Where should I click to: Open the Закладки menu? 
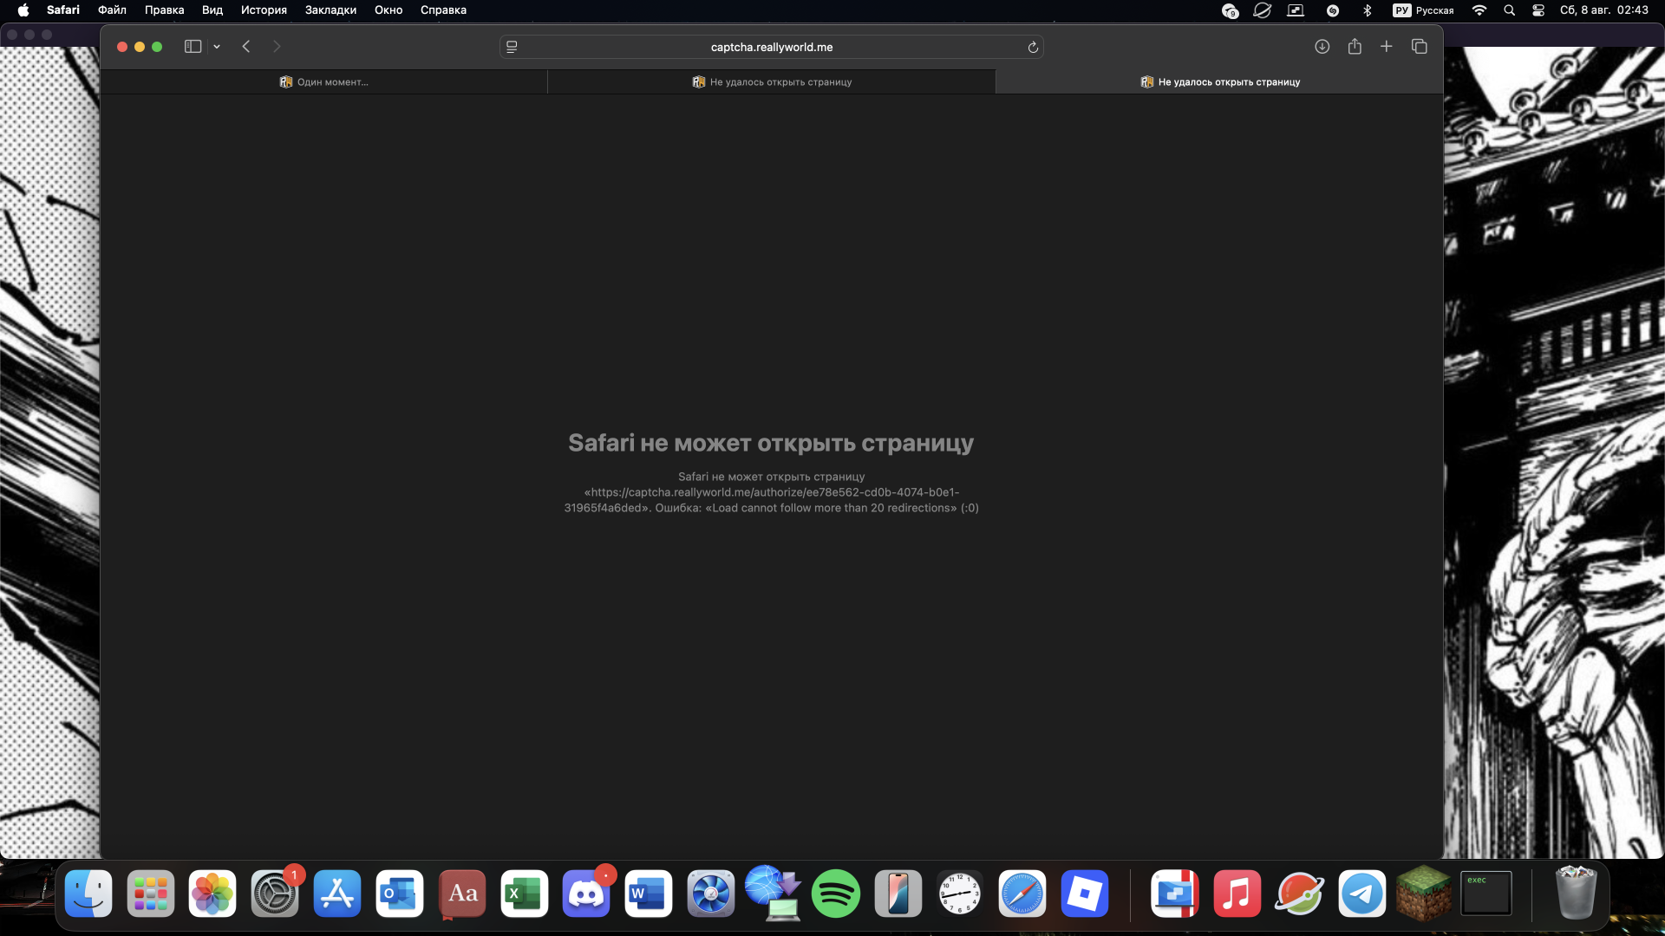(x=330, y=10)
